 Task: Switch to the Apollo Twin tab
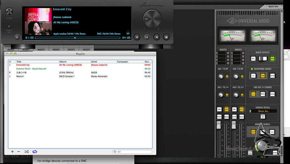coord(273,6)
